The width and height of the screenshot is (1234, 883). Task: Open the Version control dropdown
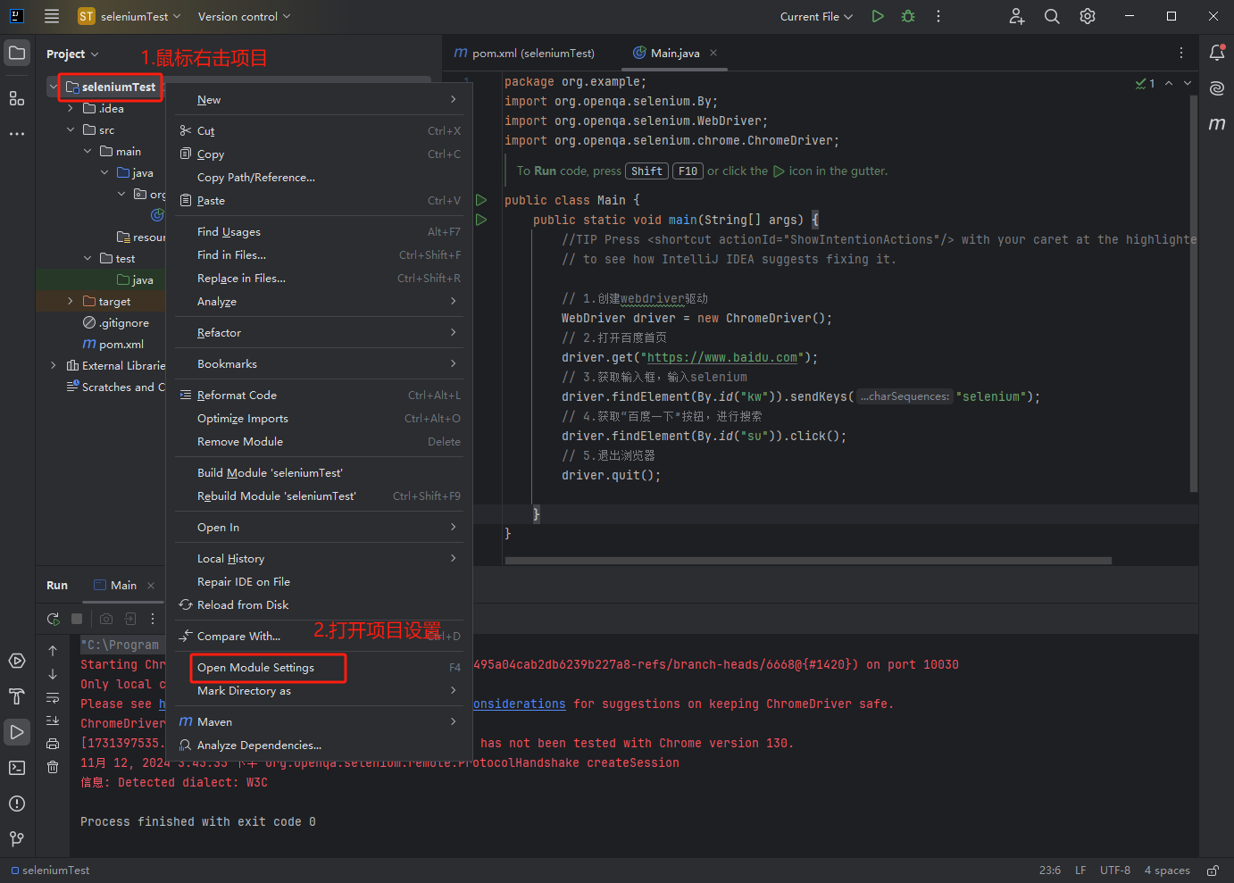coord(244,16)
